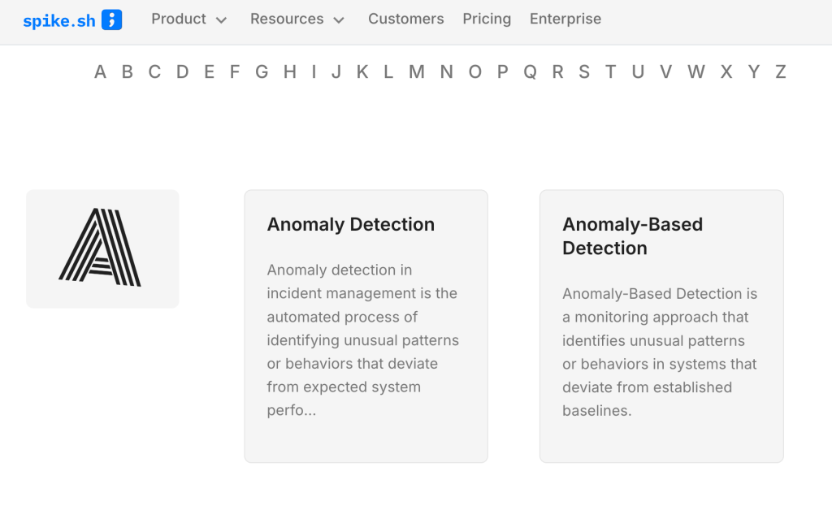The width and height of the screenshot is (832, 523).
Task: Jump to letter A in index
Action: 100,71
